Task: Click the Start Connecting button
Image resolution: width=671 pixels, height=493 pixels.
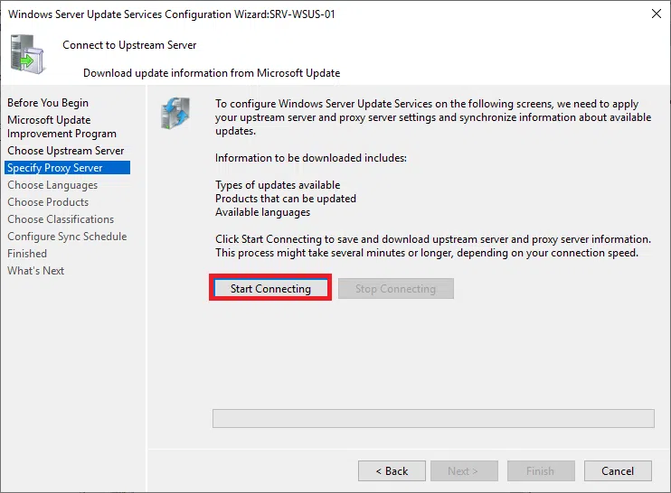Action: click(x=270, y=289)
